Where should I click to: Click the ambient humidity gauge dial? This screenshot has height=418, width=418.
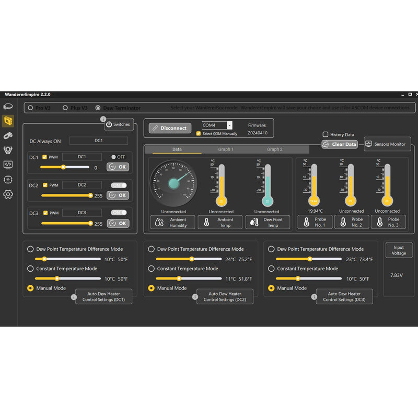pos(173,183)
